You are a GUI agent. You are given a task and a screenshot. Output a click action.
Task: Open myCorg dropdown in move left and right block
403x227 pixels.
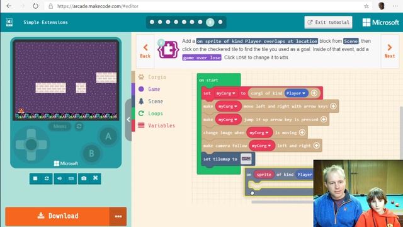pos(228,107)
